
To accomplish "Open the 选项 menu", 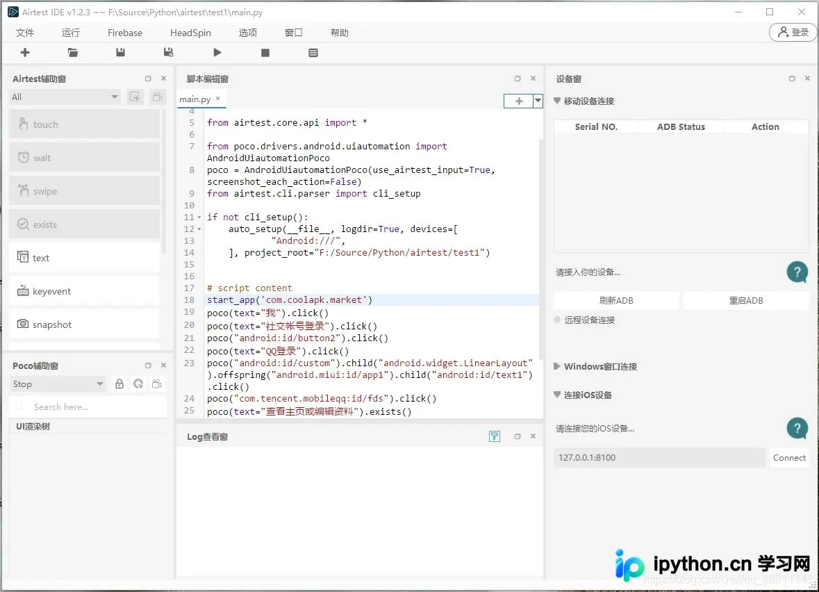I will point(247,33).
